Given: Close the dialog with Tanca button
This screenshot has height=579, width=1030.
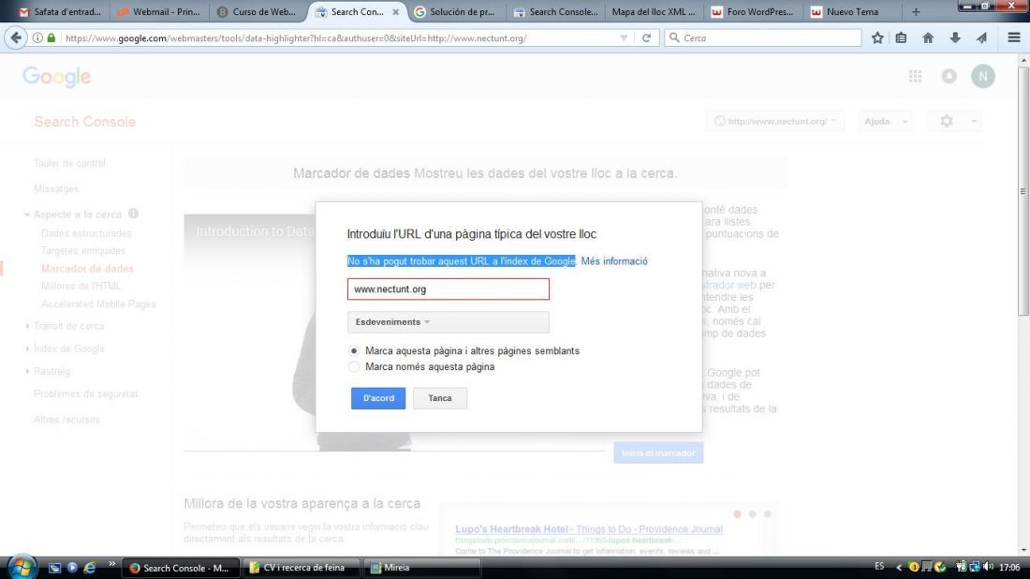Looking at the screenshot, I should (440, 398).
